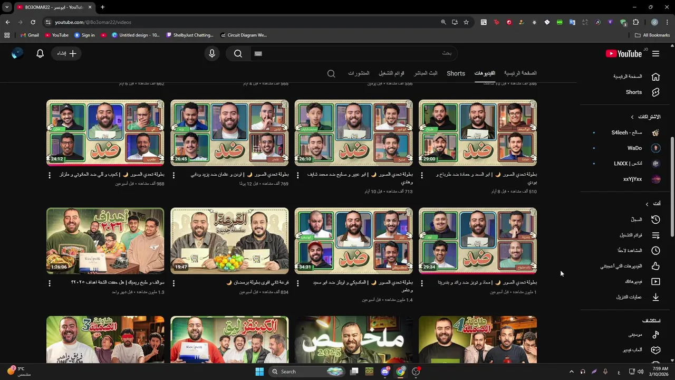
Task: Play the 29:34 duration video thumbnail
Action: [x=478, y=241]
